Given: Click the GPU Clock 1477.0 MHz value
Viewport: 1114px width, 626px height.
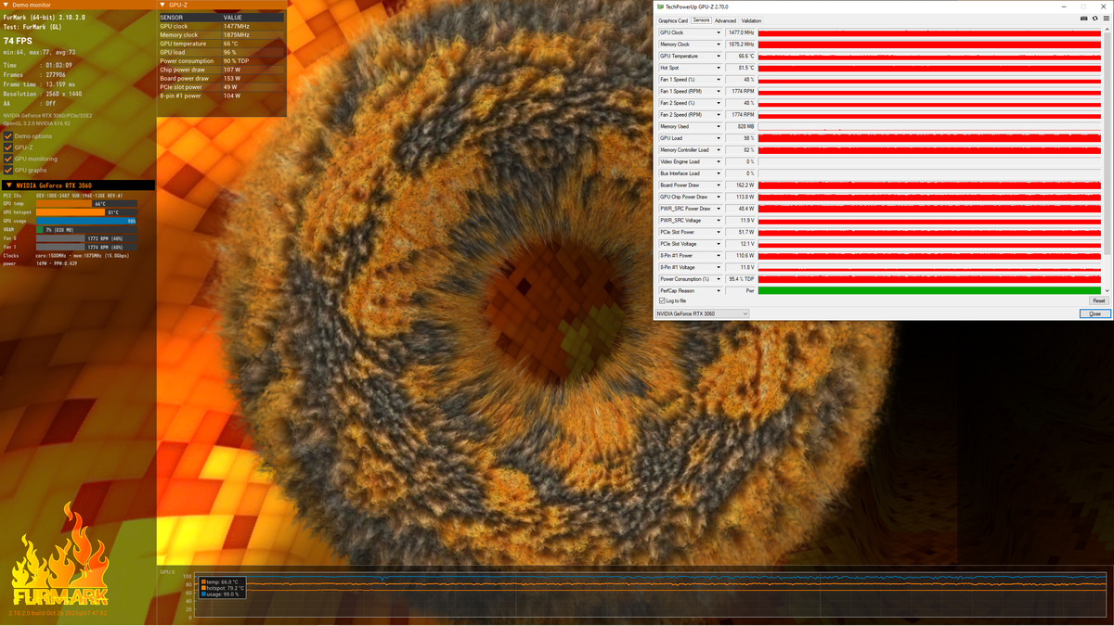Looking at the screenshot, I should click(741, 32).
